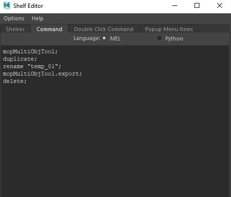The width and height of the screenshot is (231, 197).
Task: Click the line 'mopMultiObjTool;'
Action: click(30, 51)
